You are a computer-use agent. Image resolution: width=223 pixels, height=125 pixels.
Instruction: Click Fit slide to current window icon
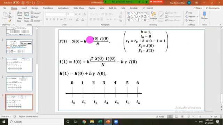[x=221, y=117]
